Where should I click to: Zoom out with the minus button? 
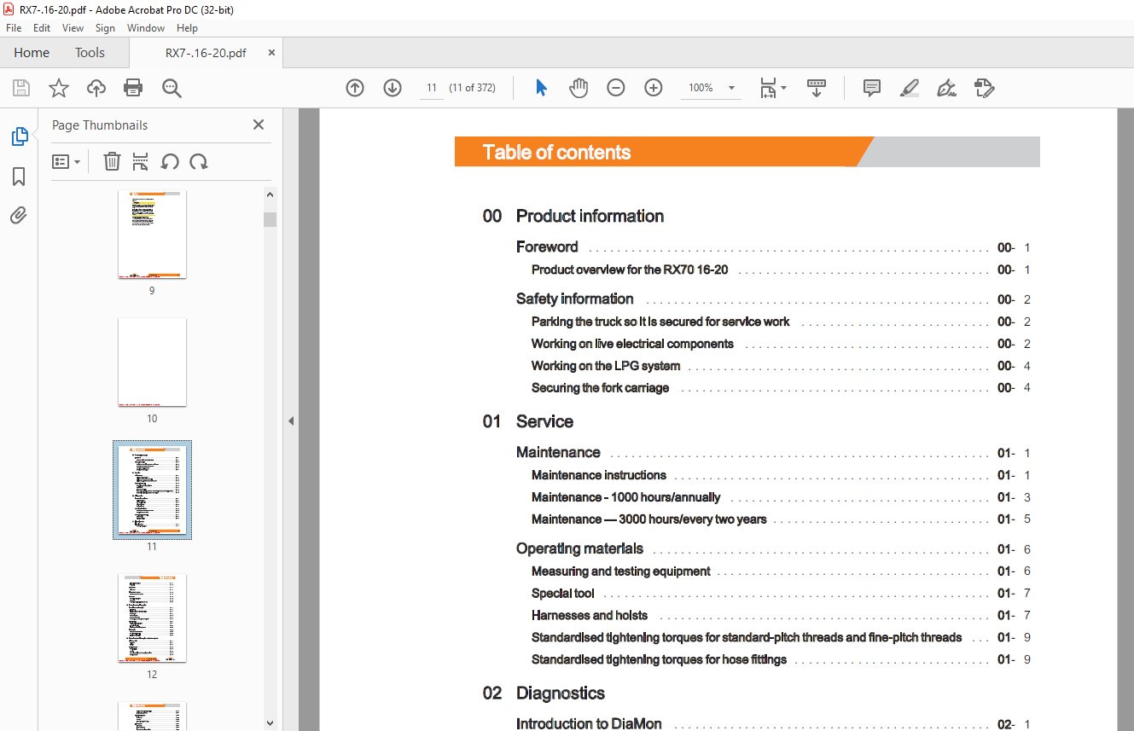616,88
